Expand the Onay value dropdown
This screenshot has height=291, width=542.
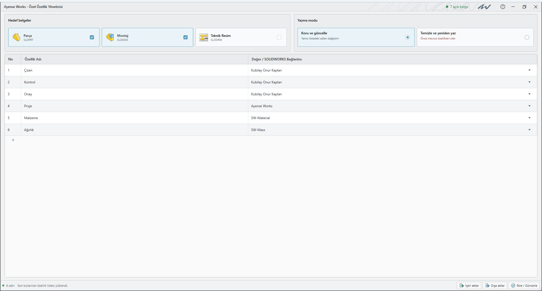(x=530, y=94)
